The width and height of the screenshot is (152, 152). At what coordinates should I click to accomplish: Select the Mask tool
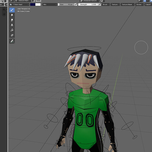tap(12, 35)
